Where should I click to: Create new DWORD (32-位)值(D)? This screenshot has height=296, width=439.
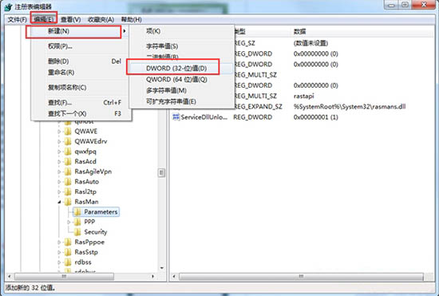pos(181,68)
